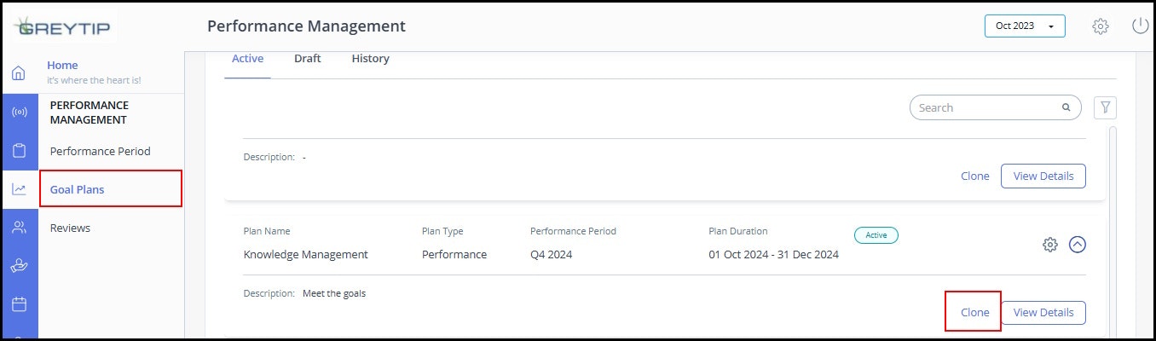Switch to the History tab

(370, 59)
